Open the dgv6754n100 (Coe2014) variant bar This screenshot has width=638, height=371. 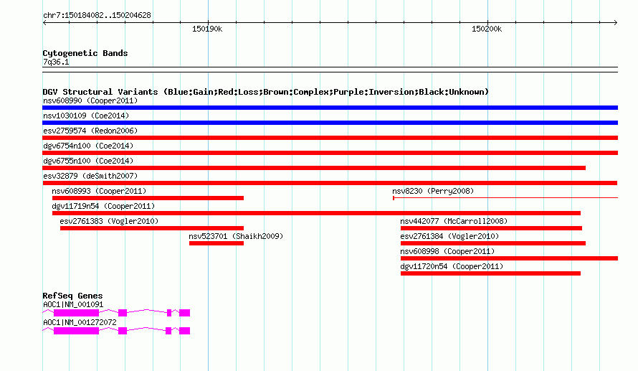click(330, 153)
